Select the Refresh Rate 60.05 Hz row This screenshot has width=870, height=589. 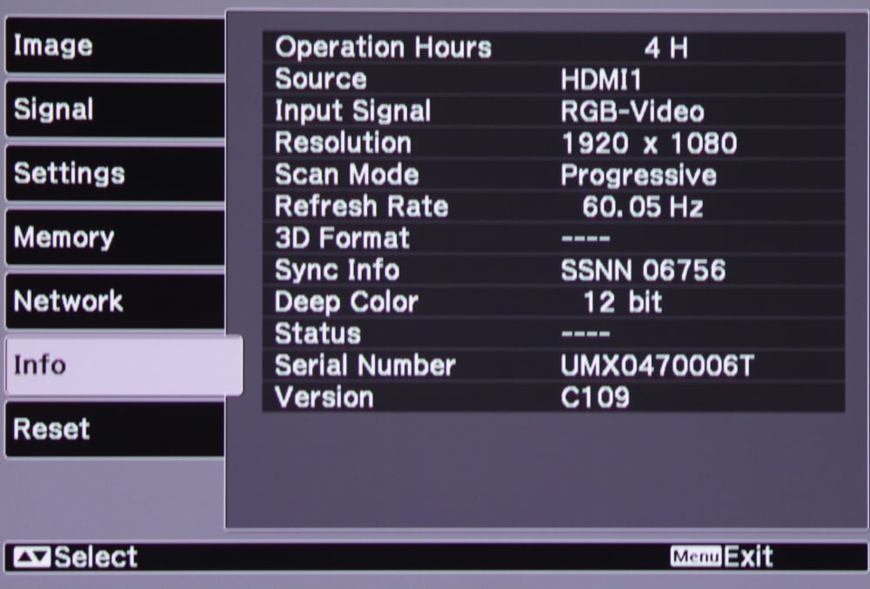point(553,207)
